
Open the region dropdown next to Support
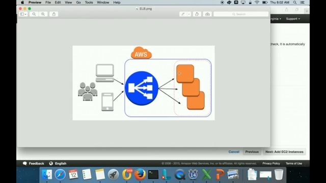(276, 19)
